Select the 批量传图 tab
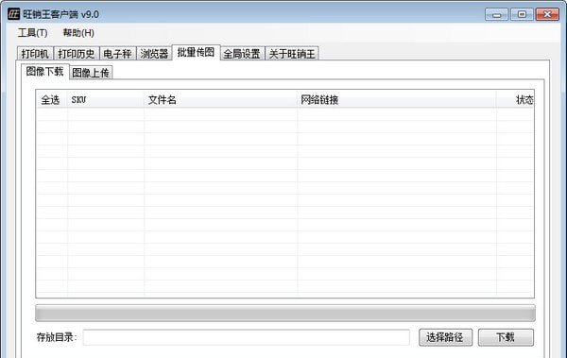This screenshot has width=567, height=358. (x=196, y=53)
